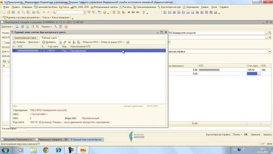Open Сервис menu
Viewport: 273px width, 154px height.
tap(205, 7)
